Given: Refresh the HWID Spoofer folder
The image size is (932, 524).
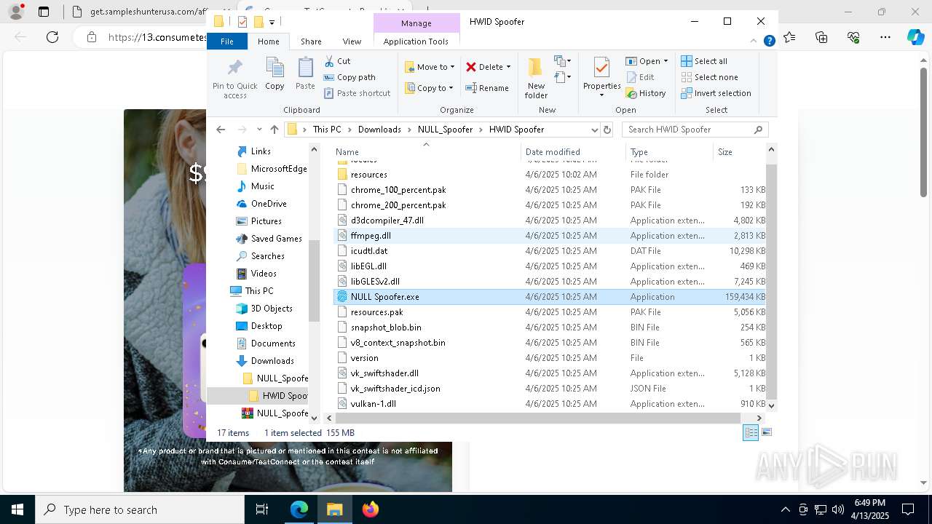Looking at the screenshot, I should pyautogui.click(x=607, y=130).
